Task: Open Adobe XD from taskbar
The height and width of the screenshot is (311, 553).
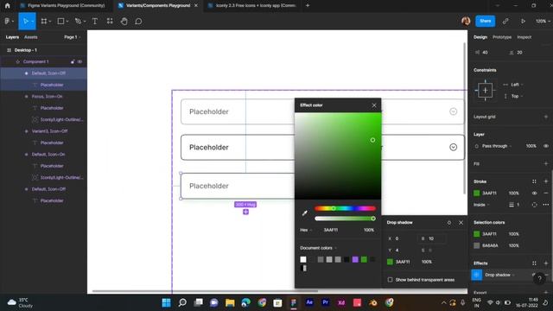Action: tap(341, 302)
